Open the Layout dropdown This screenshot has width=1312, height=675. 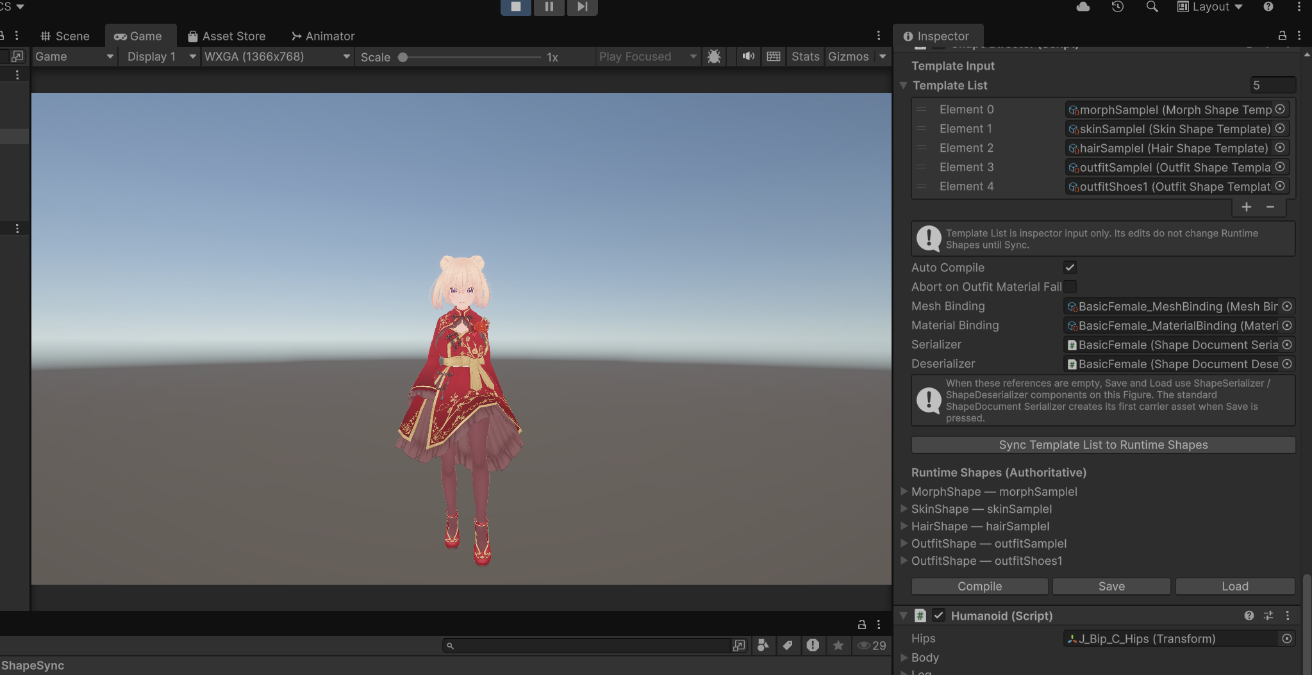coord(1210,6)
